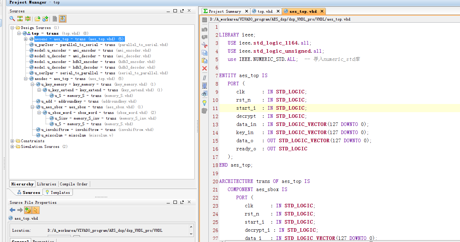Click the Toggle line comments icon
Image resolution: width=460 pixels, height=242 pixels.
(205, 77)
